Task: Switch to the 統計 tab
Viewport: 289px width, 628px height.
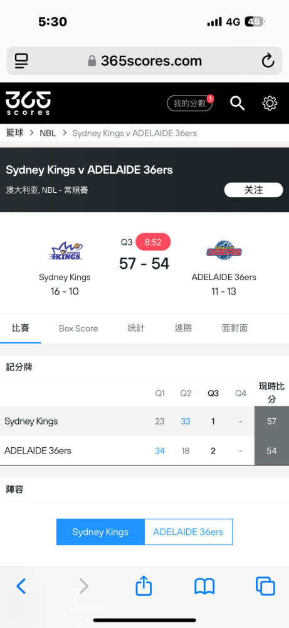Action: click(x=136, y=328)
